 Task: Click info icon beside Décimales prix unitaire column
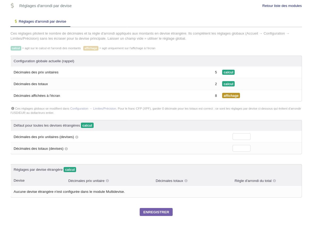(107, 181)
